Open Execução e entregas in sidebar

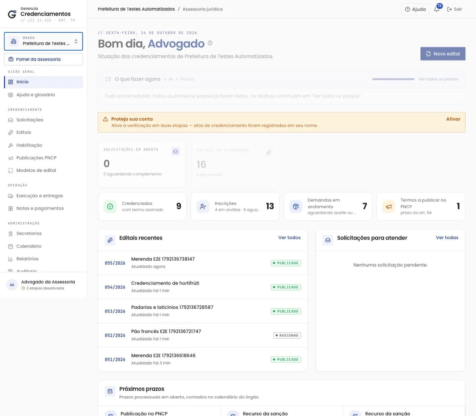pos(44,196)
